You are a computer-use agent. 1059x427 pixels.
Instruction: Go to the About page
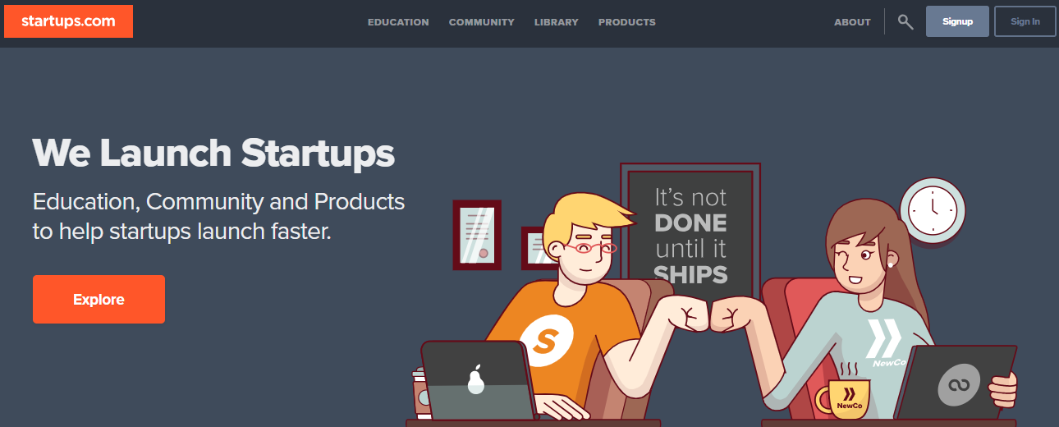[852, 22]
